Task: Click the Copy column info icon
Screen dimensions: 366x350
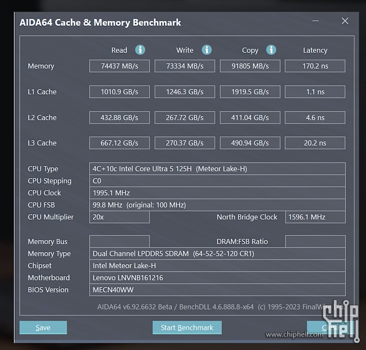Action: [x=271, y=50]
